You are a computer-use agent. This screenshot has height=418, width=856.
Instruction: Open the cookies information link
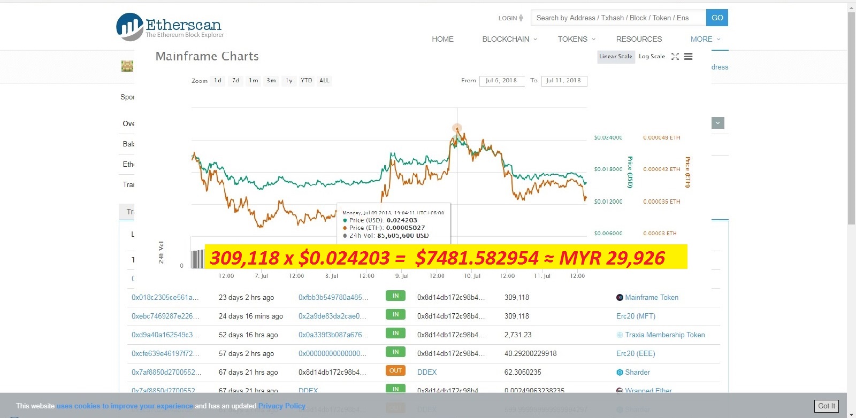(x=125, y=406)
